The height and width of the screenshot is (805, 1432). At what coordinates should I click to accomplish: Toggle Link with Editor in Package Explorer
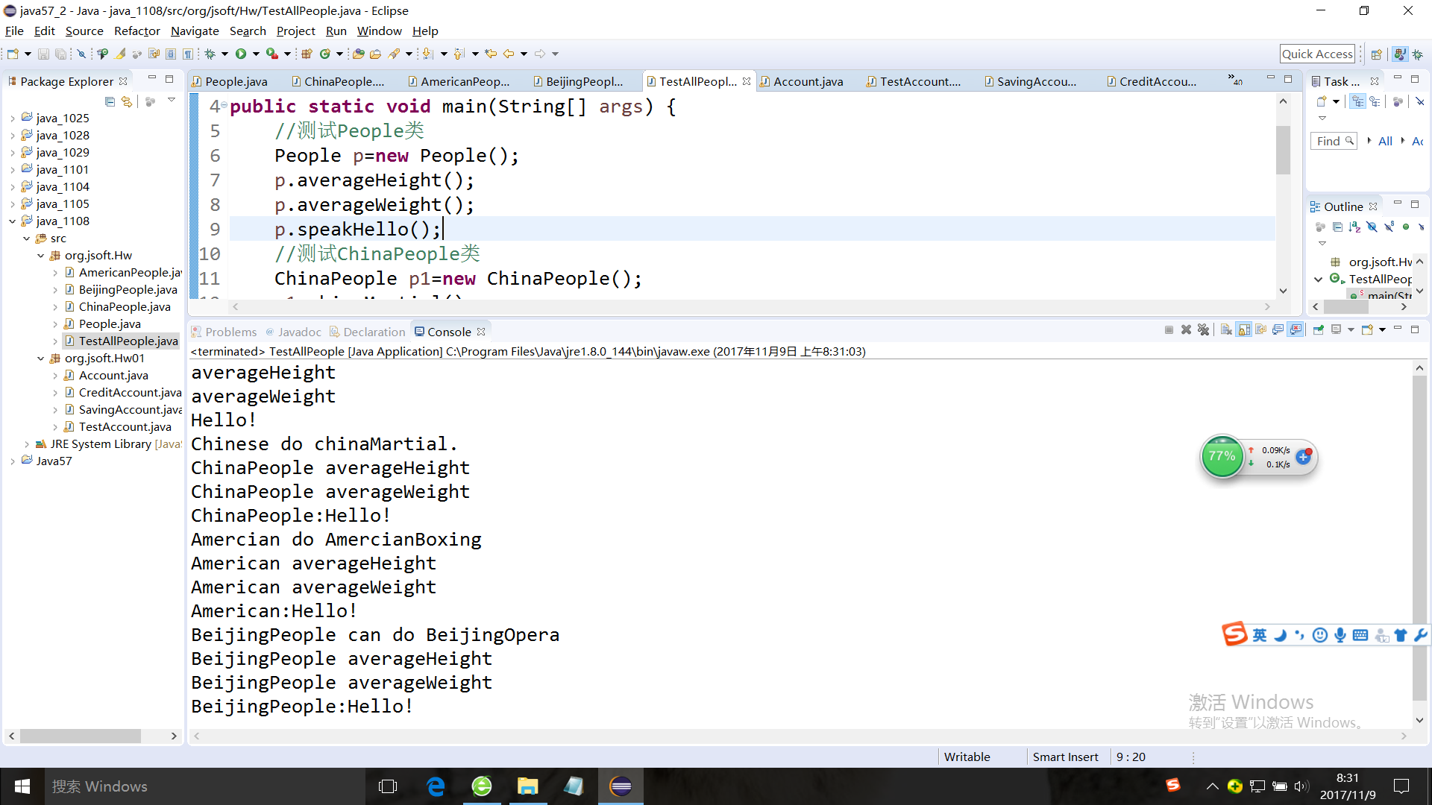127,101
